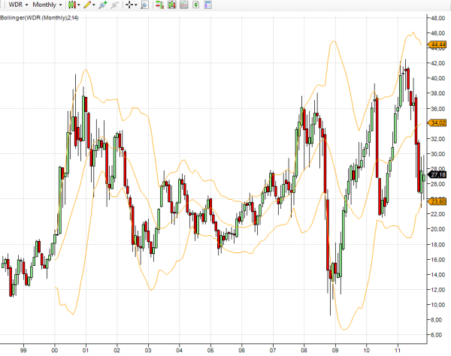Click the data box panel icon
The image size is (451, 356).
click(207, 5)
